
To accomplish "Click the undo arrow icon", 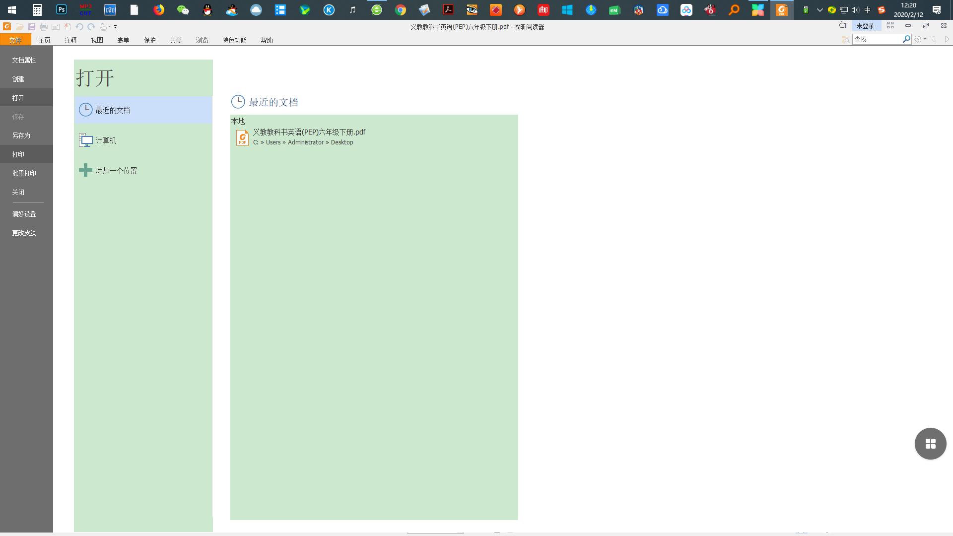I will [79, 27].
